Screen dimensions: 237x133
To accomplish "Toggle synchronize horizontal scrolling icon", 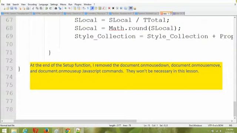I will point(79,8).
